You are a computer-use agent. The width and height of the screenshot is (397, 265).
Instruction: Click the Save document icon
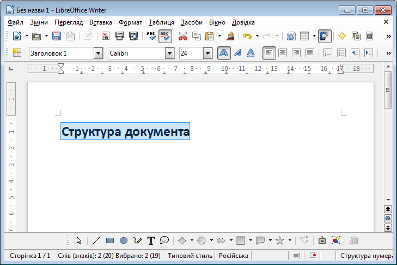tap(56, 36)
